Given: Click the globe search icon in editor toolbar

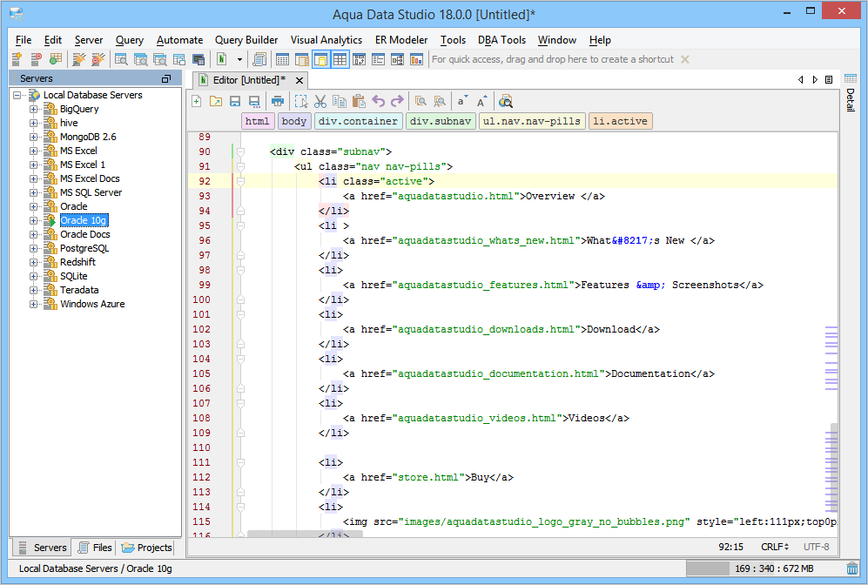Looking at the screenshot, I should coord(506,101).
